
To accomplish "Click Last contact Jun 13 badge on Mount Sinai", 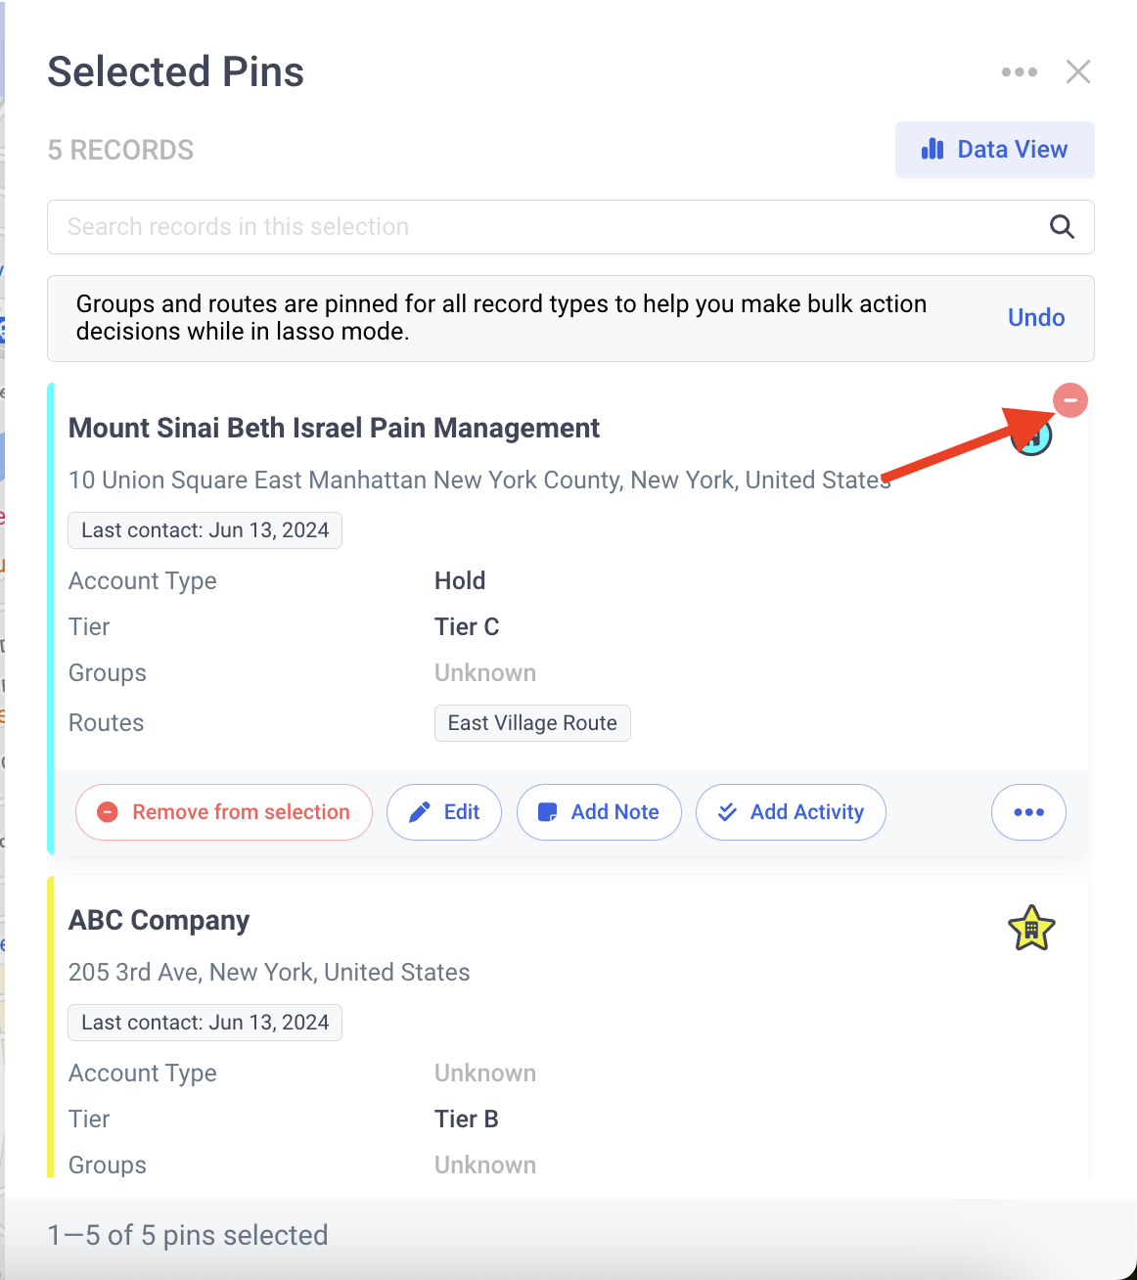I will point(205,530).
